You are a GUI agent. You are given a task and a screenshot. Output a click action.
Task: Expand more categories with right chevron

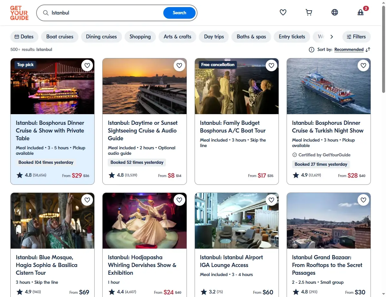click(331, 37)
